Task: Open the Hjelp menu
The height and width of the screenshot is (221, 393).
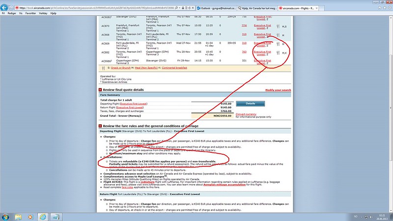Action: 53,13
